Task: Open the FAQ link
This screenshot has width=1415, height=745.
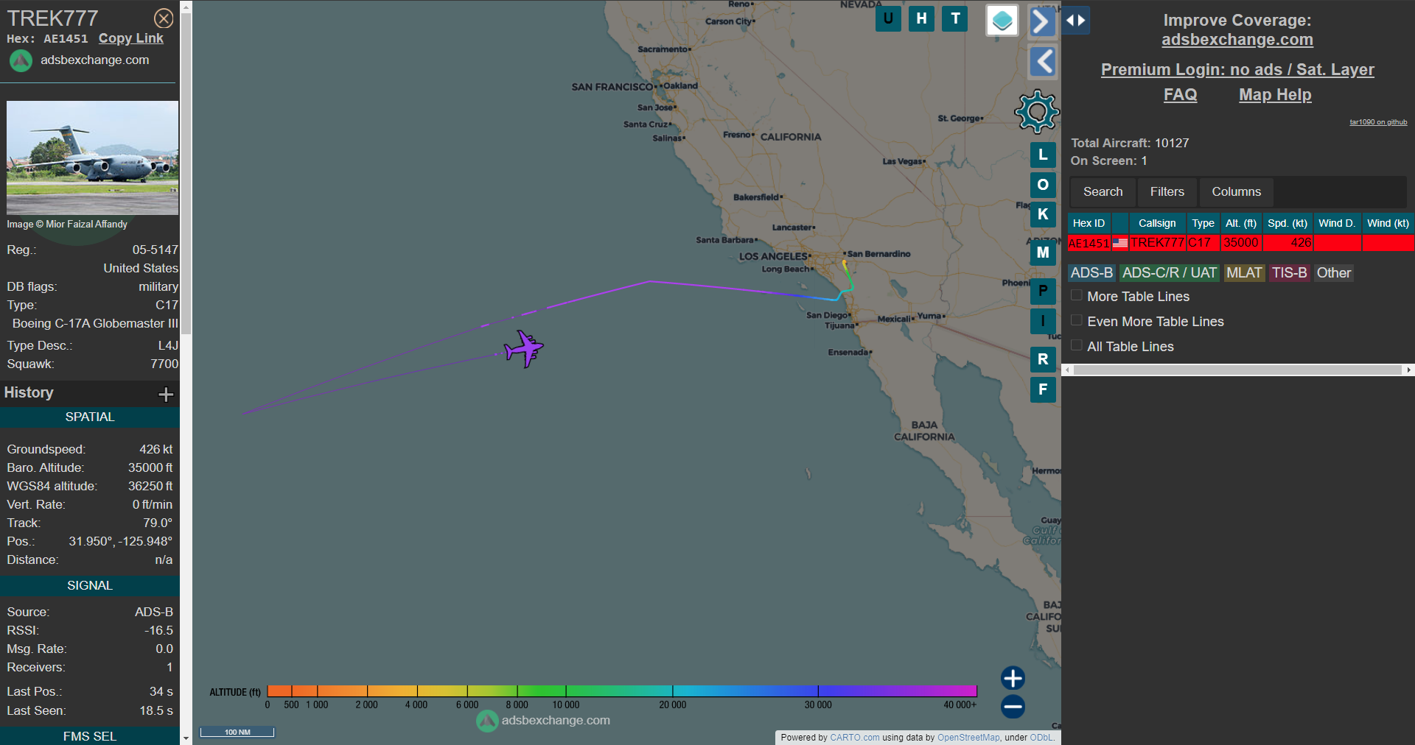Action: 1180,95
